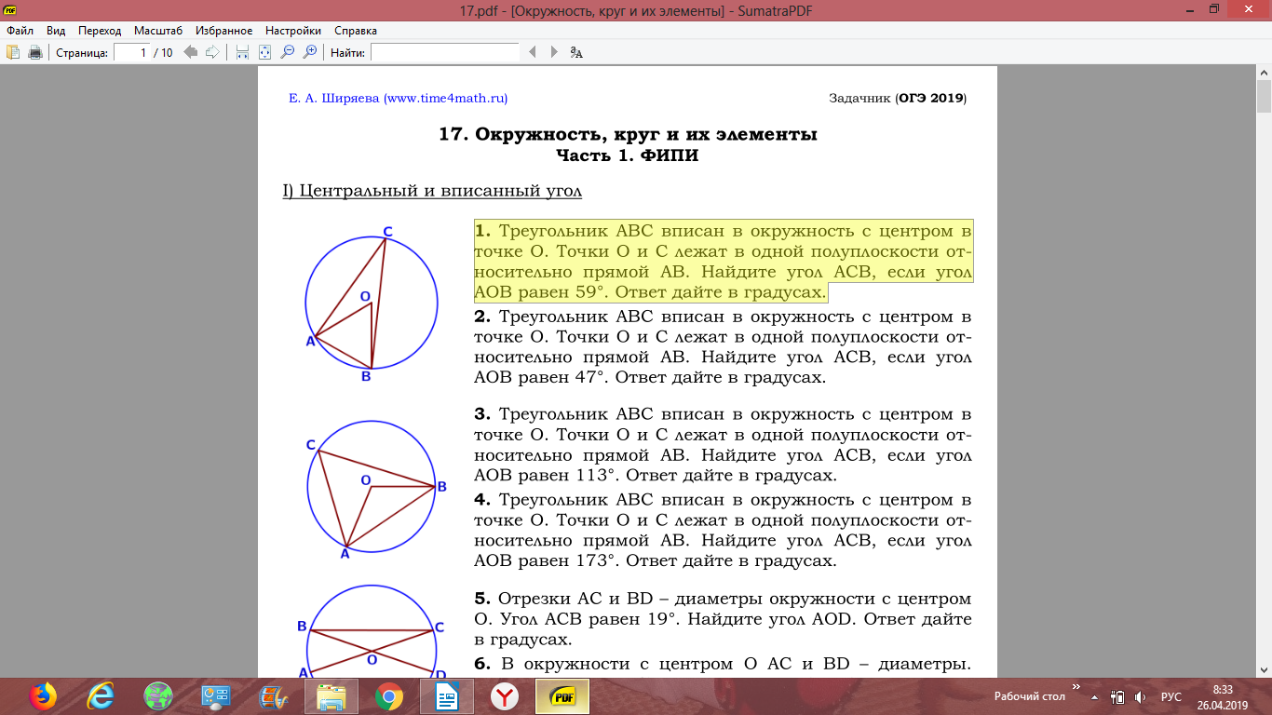Open the Настройки menu
The image size is (1272, 715).
(293, 31)
